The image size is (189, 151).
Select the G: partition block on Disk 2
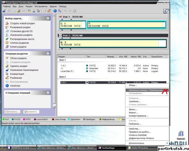(113, 43)
